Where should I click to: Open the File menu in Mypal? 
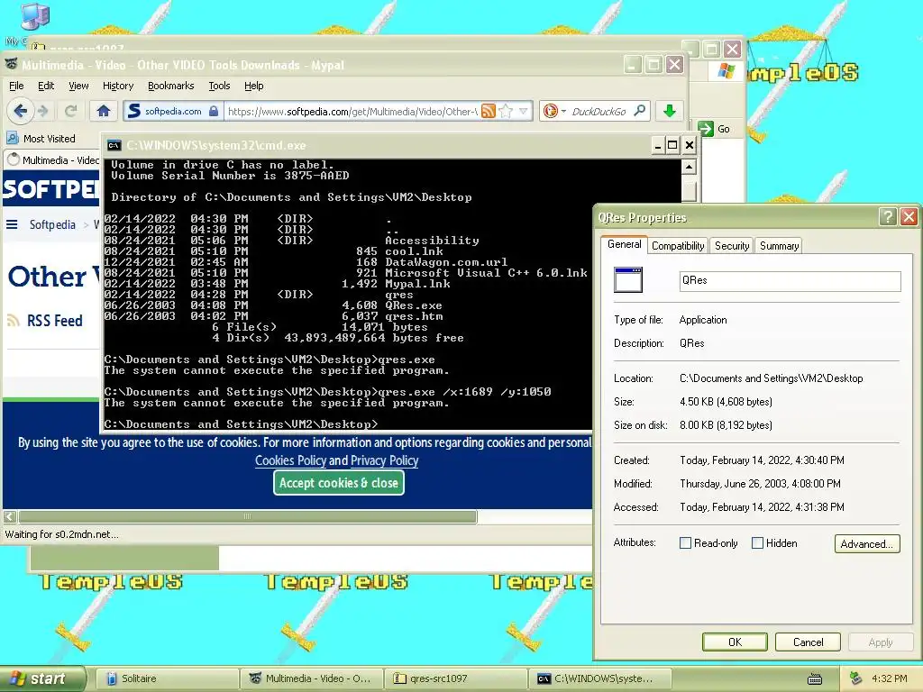click(16, 86)
